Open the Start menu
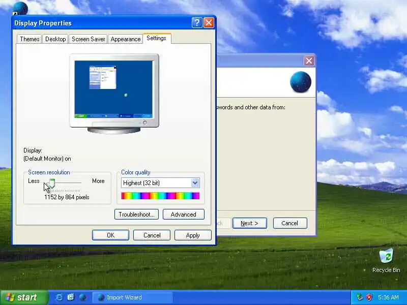This screenshot has height=305, width=407. (24, 297)
